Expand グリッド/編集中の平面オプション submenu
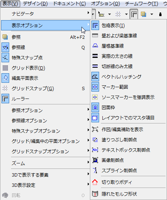Image resolution: width=167 pixels, height=200 pixels. point(46,141)
